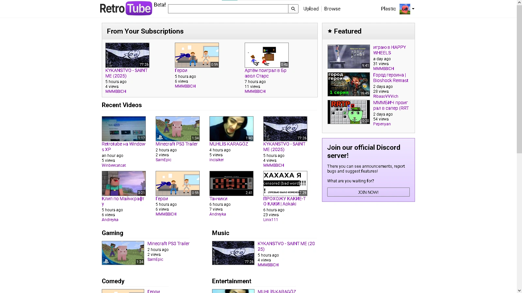Visit Andreyka channel under Танчики

click(218, 214)
